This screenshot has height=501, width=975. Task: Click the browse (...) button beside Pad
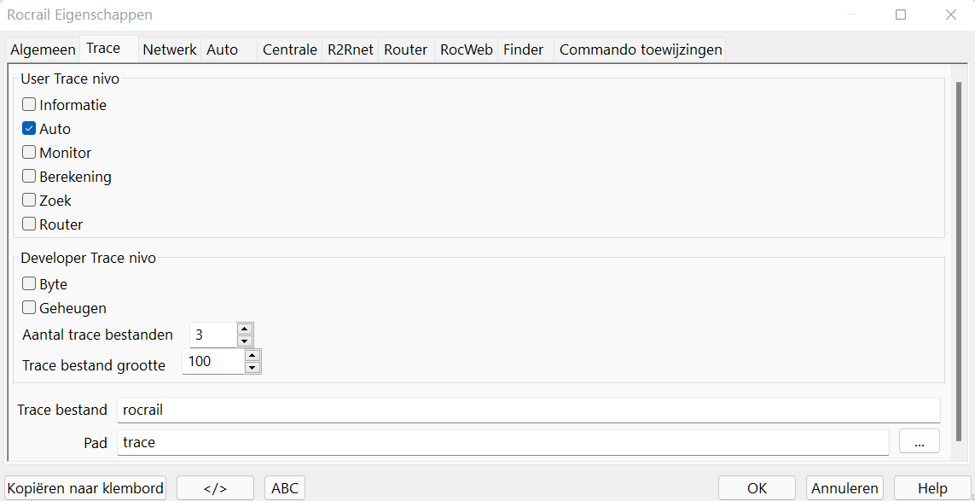(x=919, y=442)
